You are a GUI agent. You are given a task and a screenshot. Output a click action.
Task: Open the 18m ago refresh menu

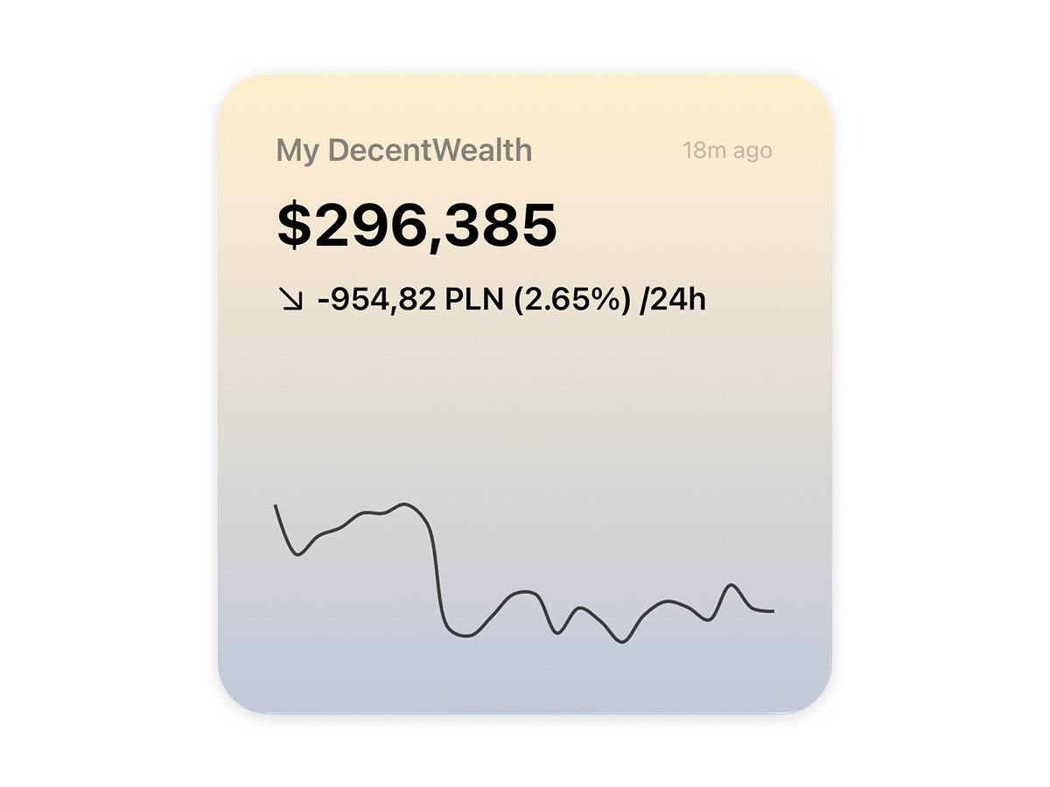(x=727, y=150)
